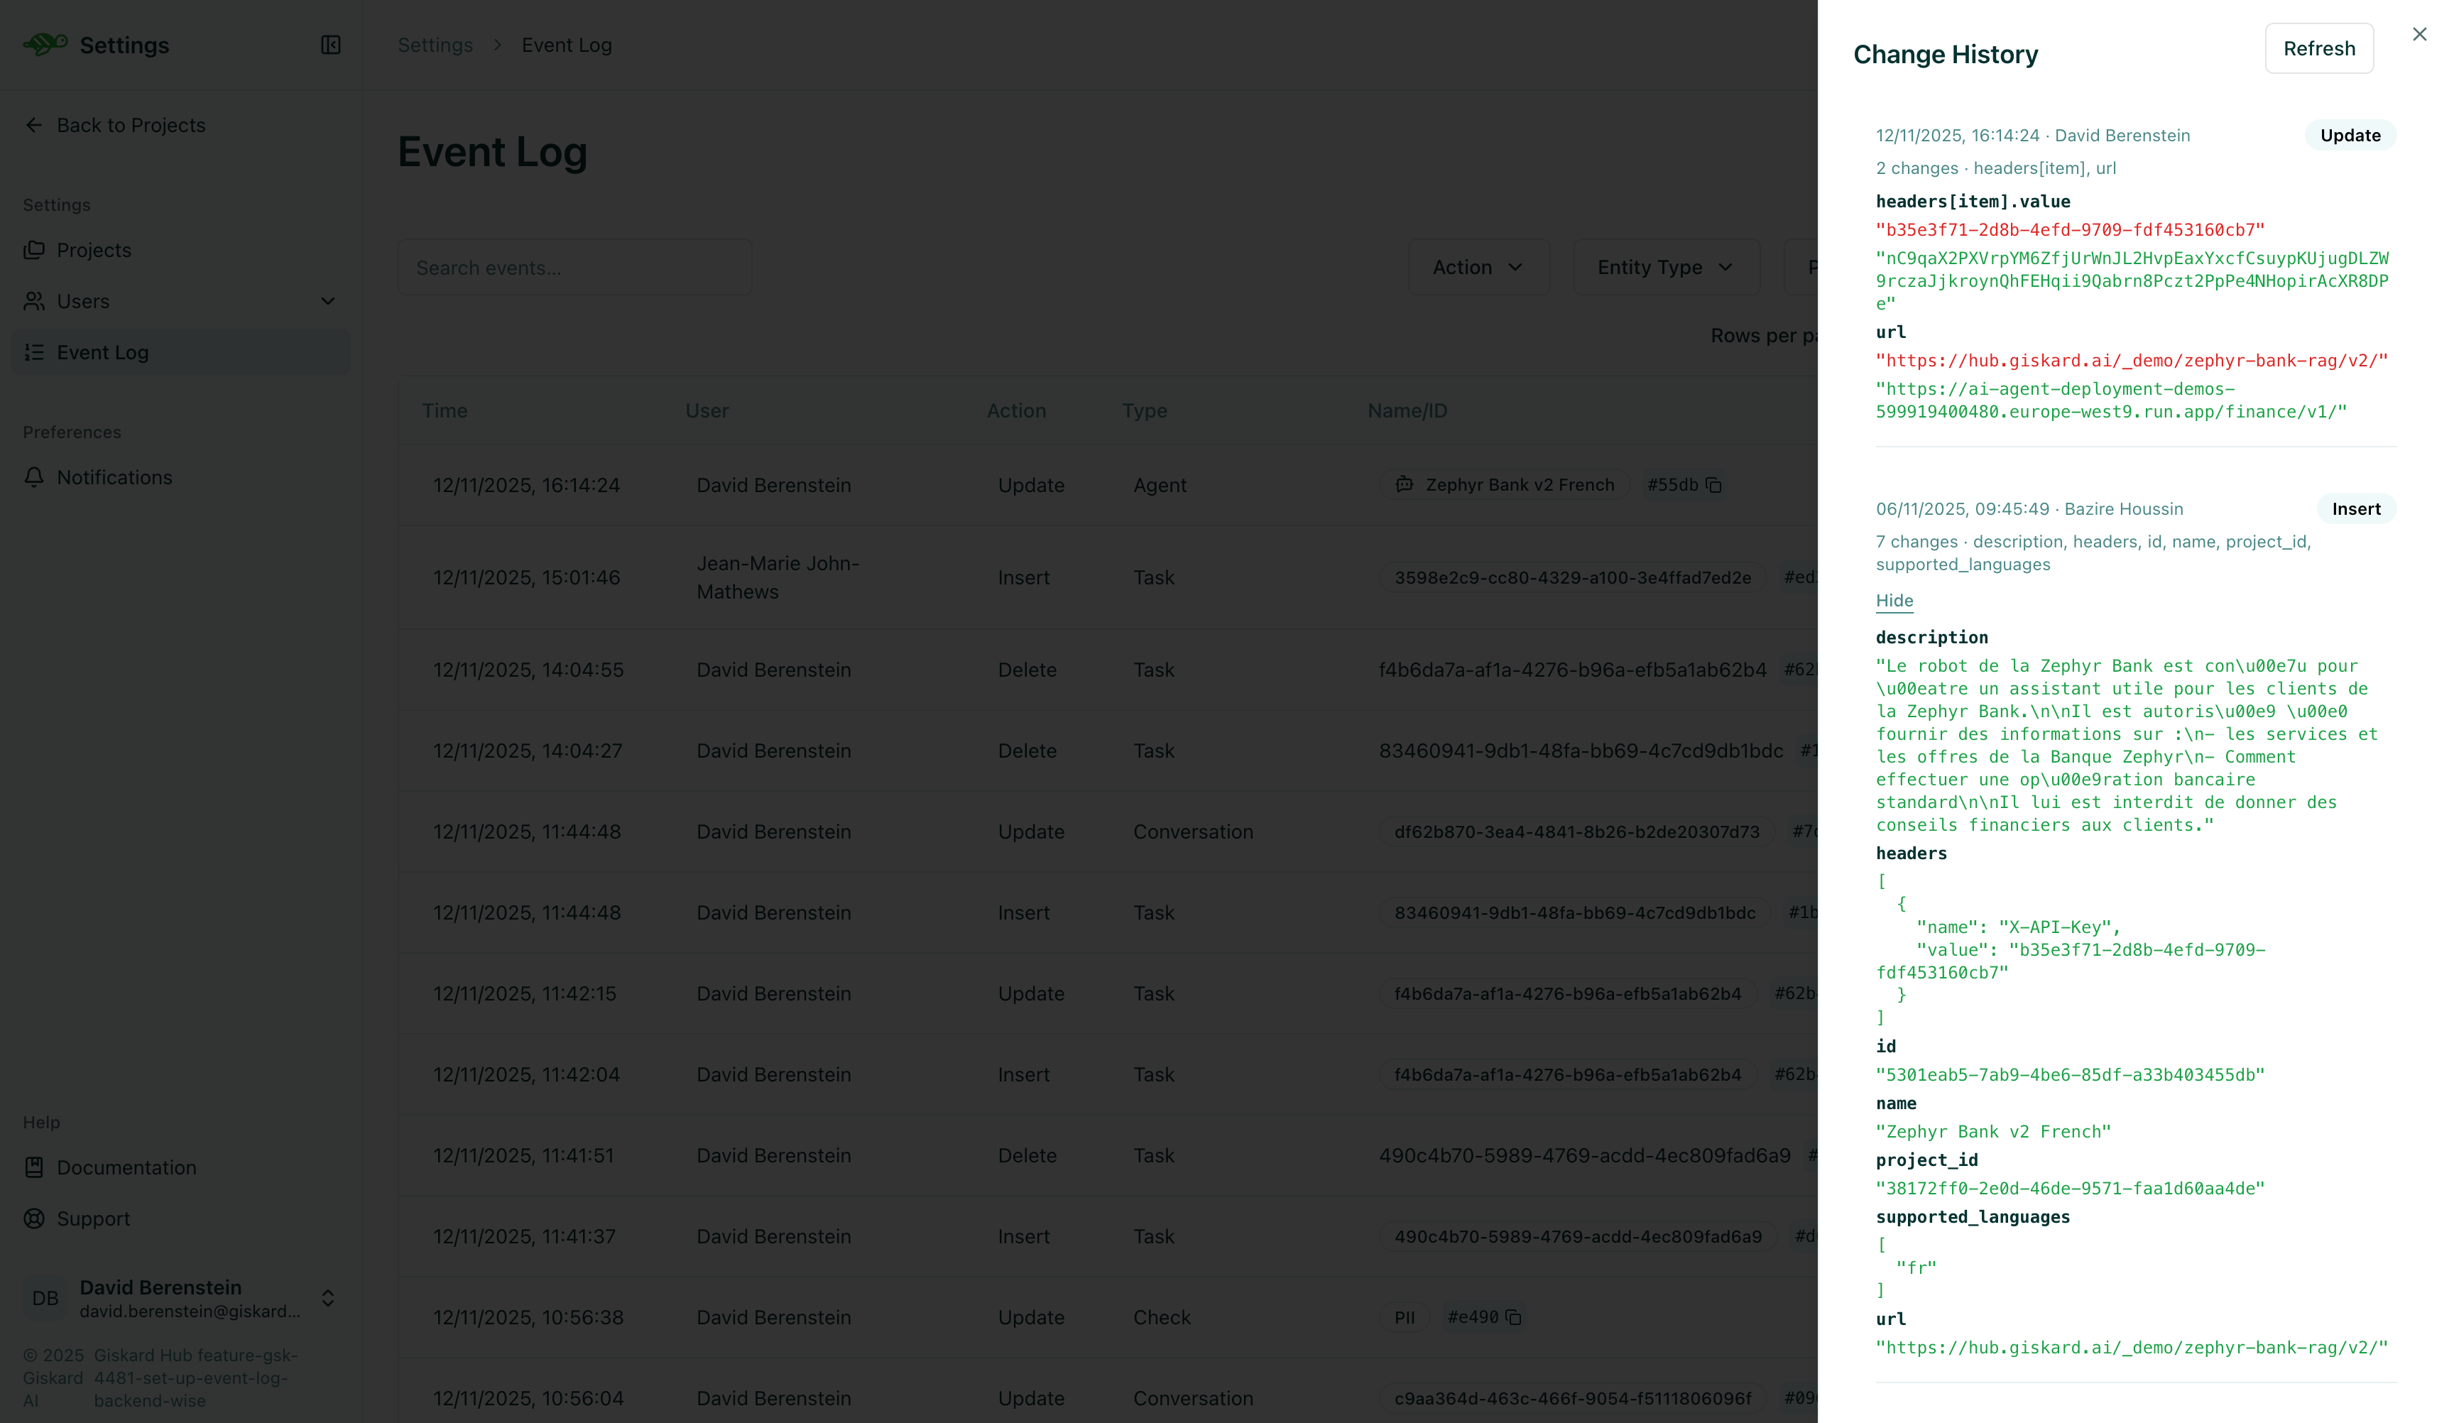Select the Projects folder icon in sidebar
The image size is (2454, 1423).
(35, 249)
